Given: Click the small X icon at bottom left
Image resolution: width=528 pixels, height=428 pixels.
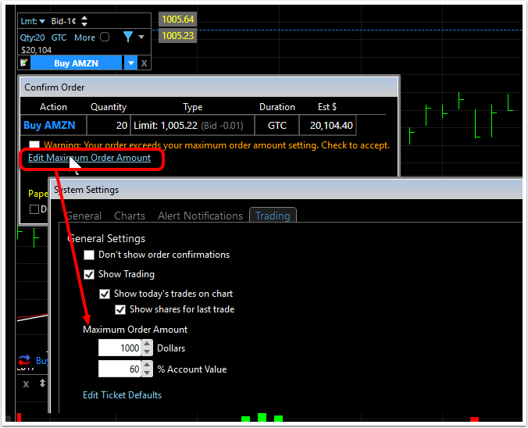Looking at the screenshot, I should coord(26,384).
